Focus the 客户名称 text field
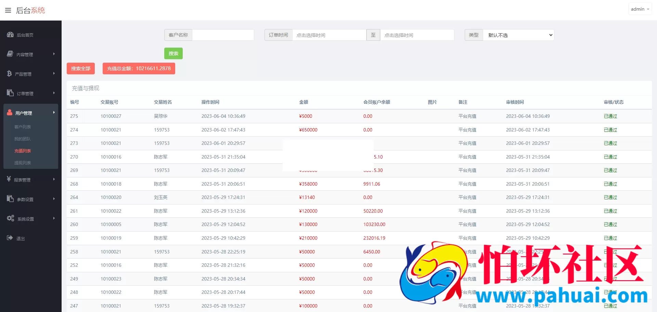Image resolution: width=657 pixels, height=312 pixels. point(223,35)
